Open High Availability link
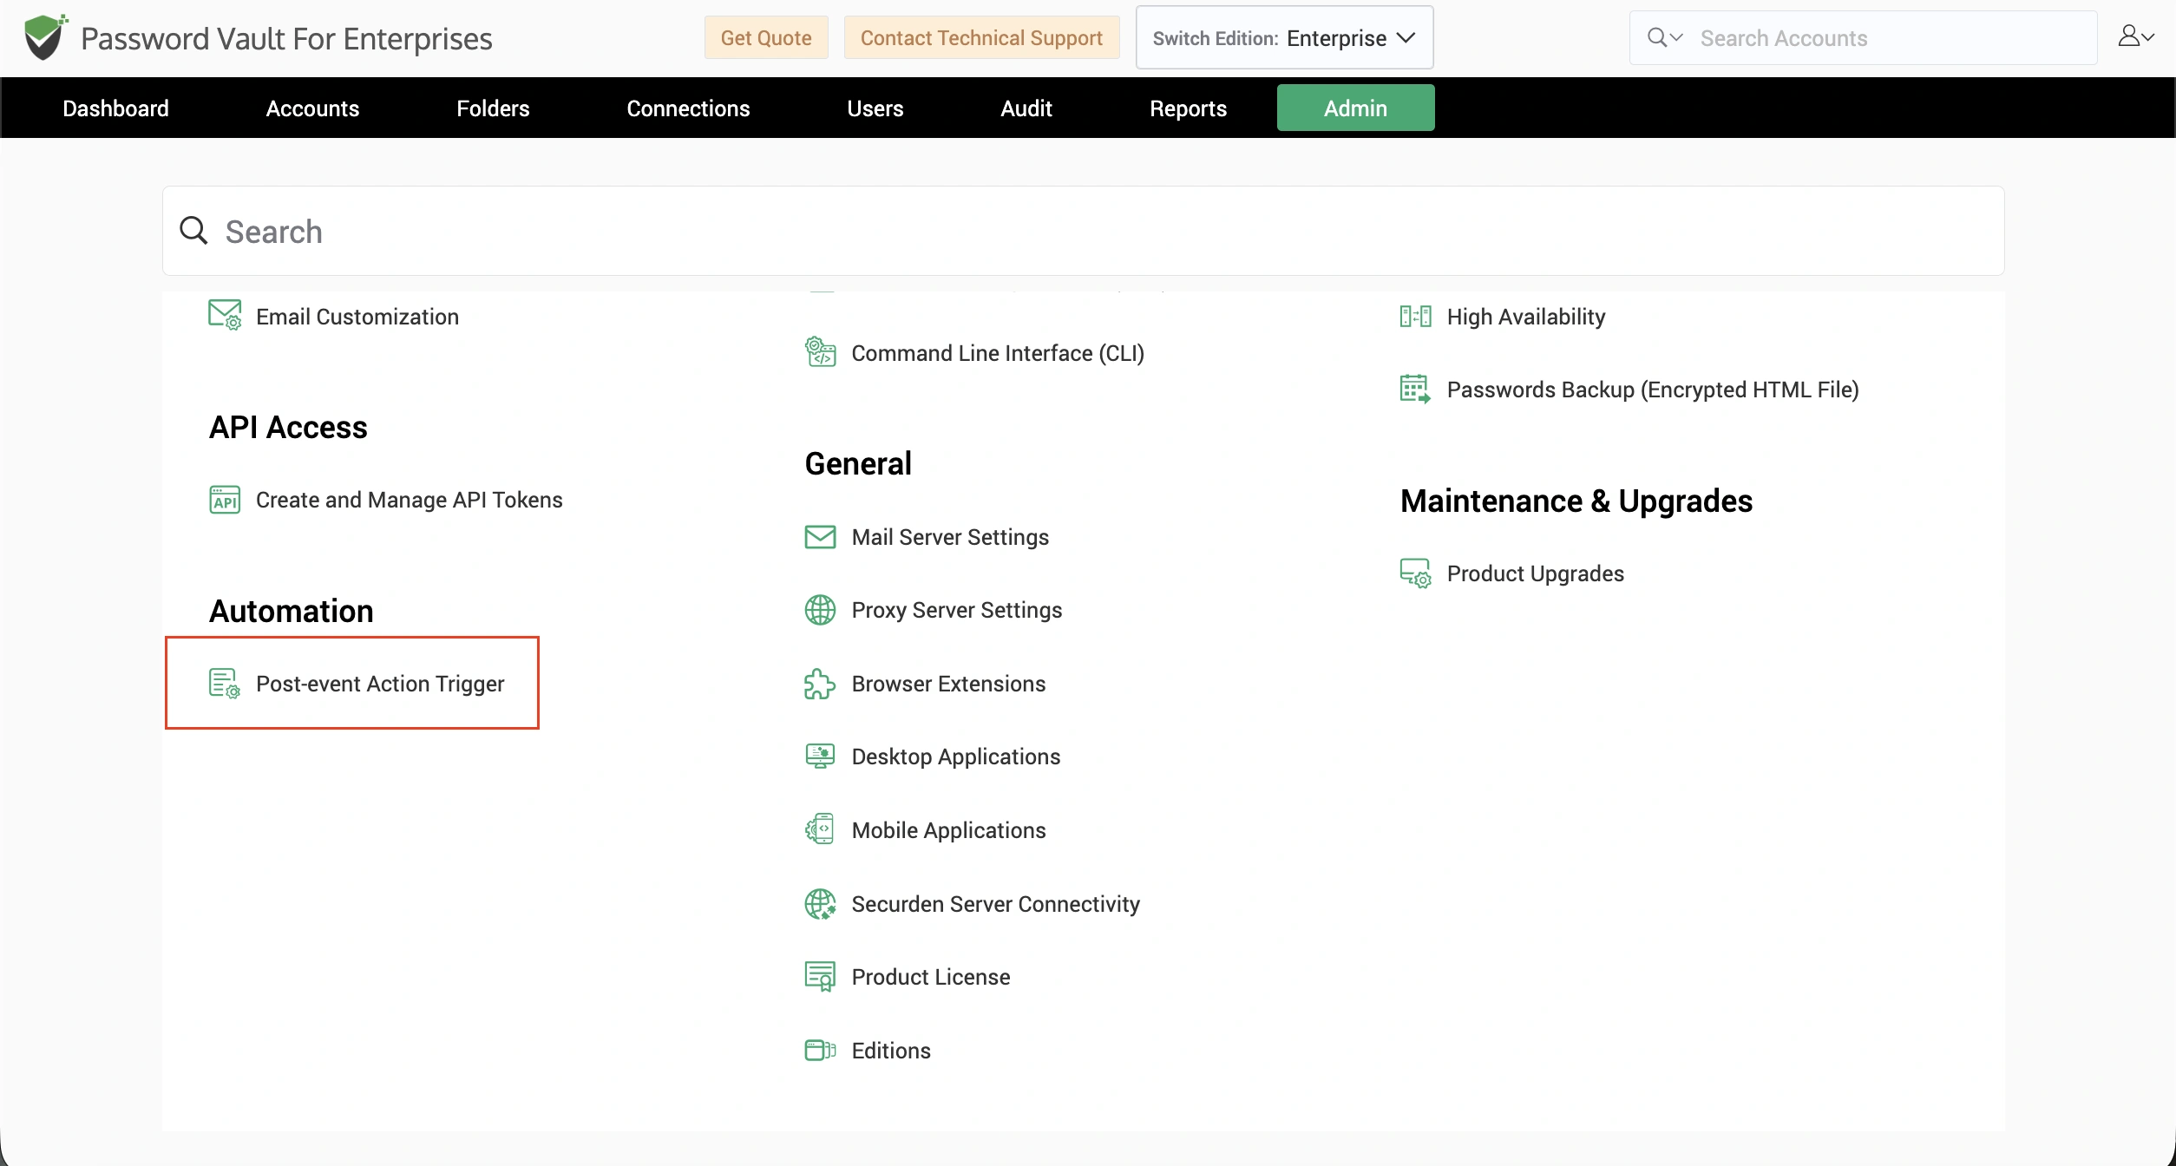The image size is (2176, 1166). [1526, 317]
